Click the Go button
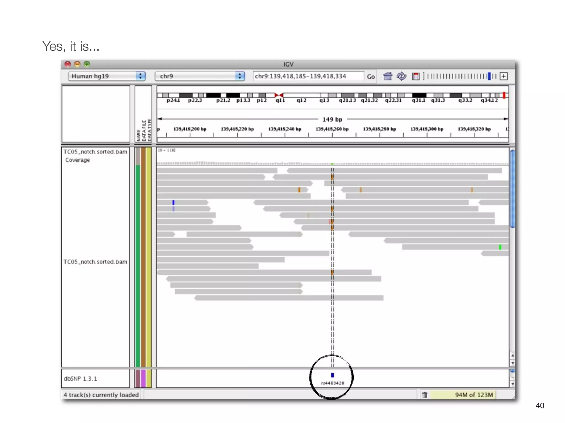 click(x=371, y=77)
